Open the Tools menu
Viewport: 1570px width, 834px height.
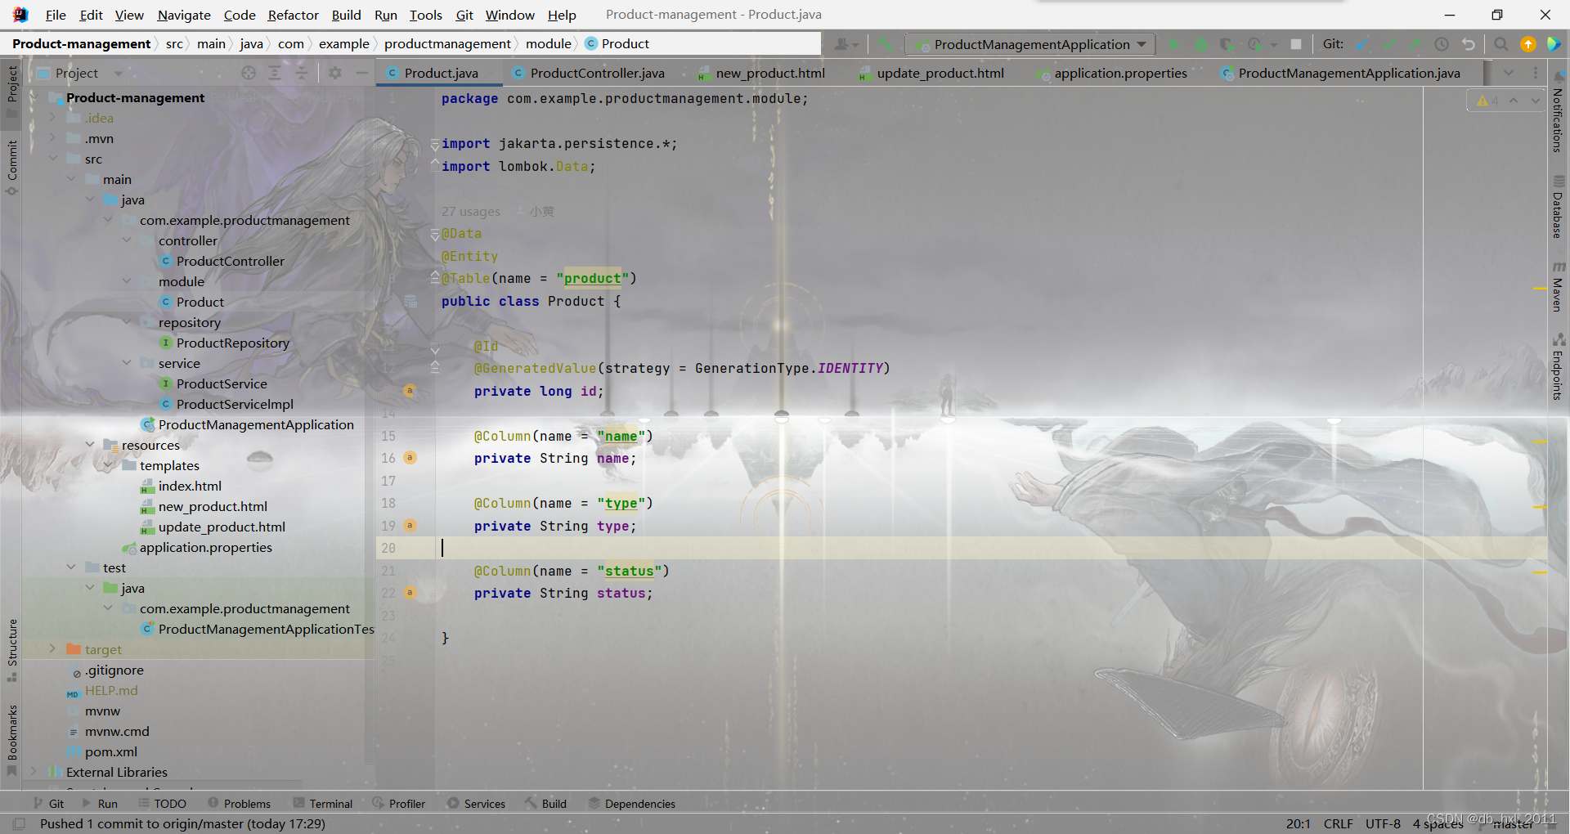425,15
